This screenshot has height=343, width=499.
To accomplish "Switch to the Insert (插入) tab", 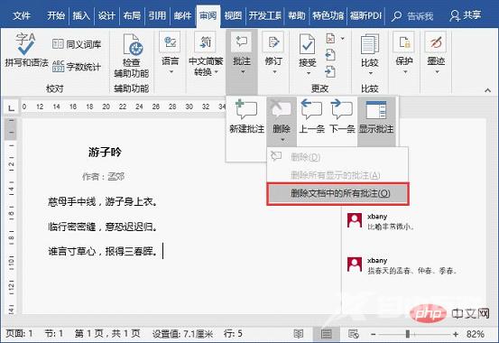I will pyautogui.click(x=81, y=15).
